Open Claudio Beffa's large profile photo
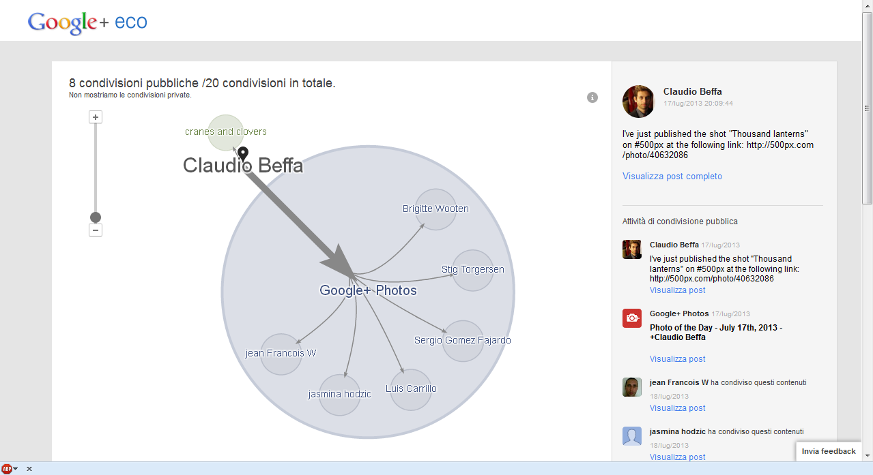Image resolution: width=873 pixels, height=475 pixels. coord(638,102)
